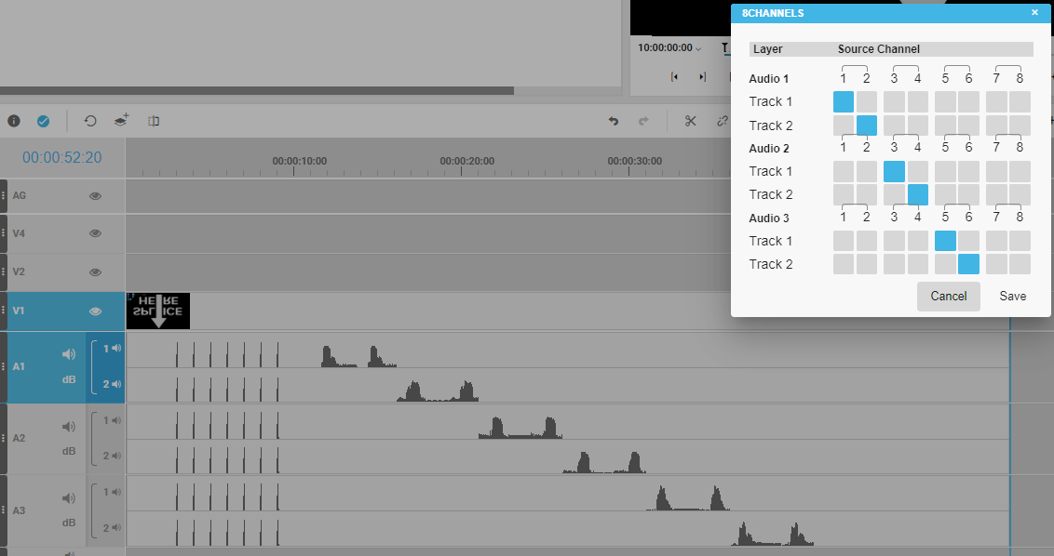Click the split clip icon in toolbar
Viewport: 1054px width, 556px height.
pyautogui.click(x=154, y=121)
